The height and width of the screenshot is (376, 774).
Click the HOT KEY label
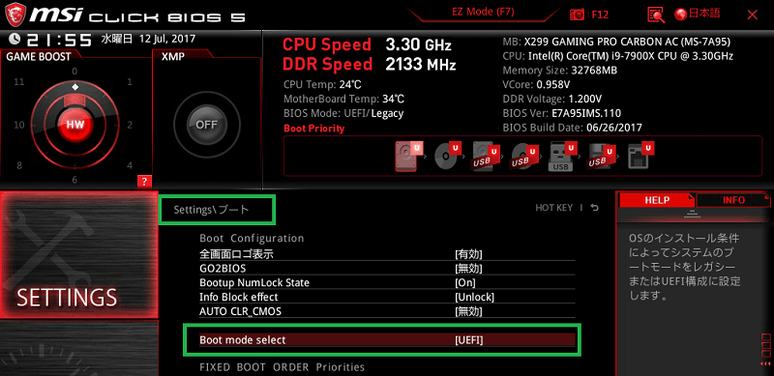553,208
